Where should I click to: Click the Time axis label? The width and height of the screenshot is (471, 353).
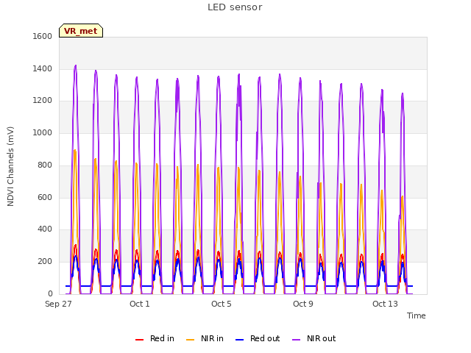pyautogui.click(x=417, y=315)
